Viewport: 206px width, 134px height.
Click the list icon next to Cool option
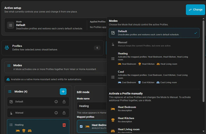(113, 77)
